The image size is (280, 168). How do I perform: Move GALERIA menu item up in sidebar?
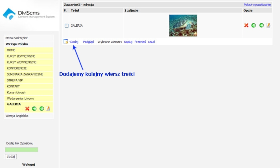pos(34,109)
